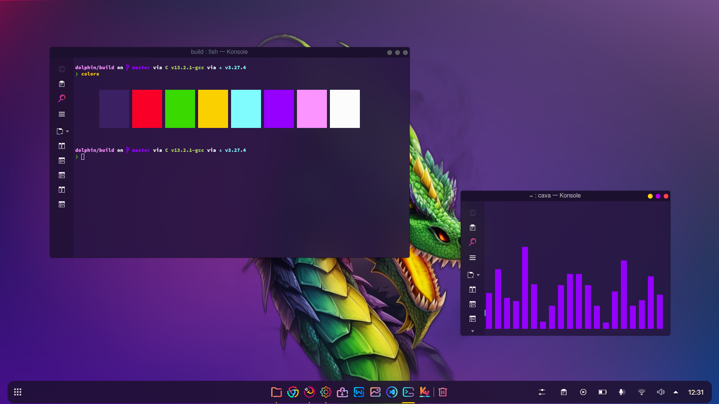Image resolution: width=719 pixels, height=404 pixels.
Task: Open audio volume tray icon
Action: click(661, 392)
